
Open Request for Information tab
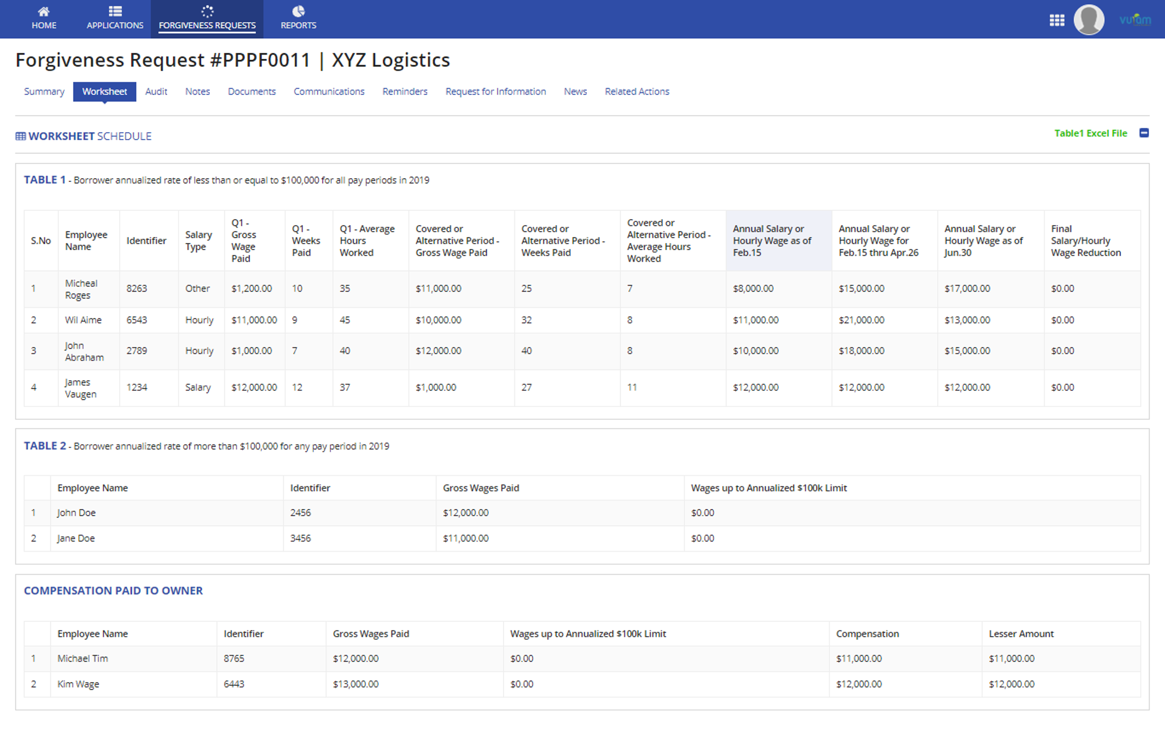pos(495,92)
